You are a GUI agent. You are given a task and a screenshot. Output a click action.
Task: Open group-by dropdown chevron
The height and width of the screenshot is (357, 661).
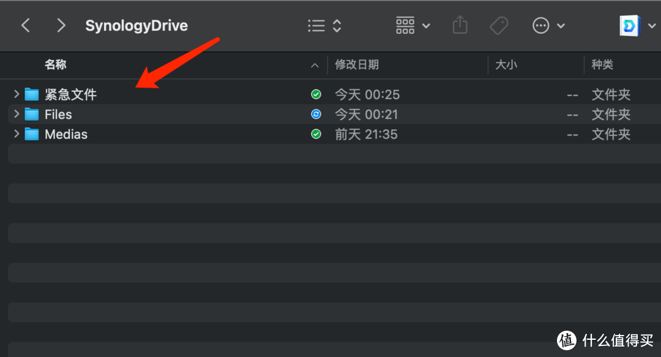click(x=426, y=26)
